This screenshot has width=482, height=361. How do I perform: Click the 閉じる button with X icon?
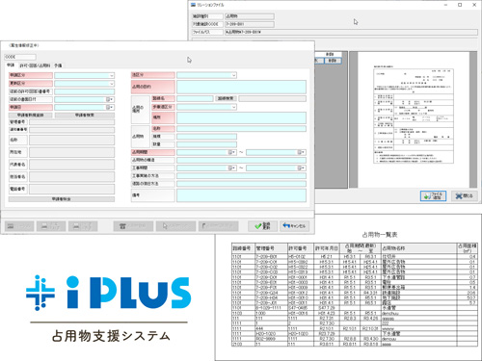click(x=464, y=195)
